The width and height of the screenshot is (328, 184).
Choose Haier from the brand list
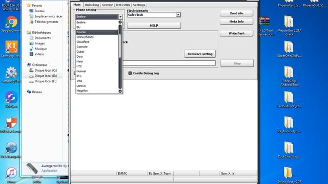click(x=97, y=61)
